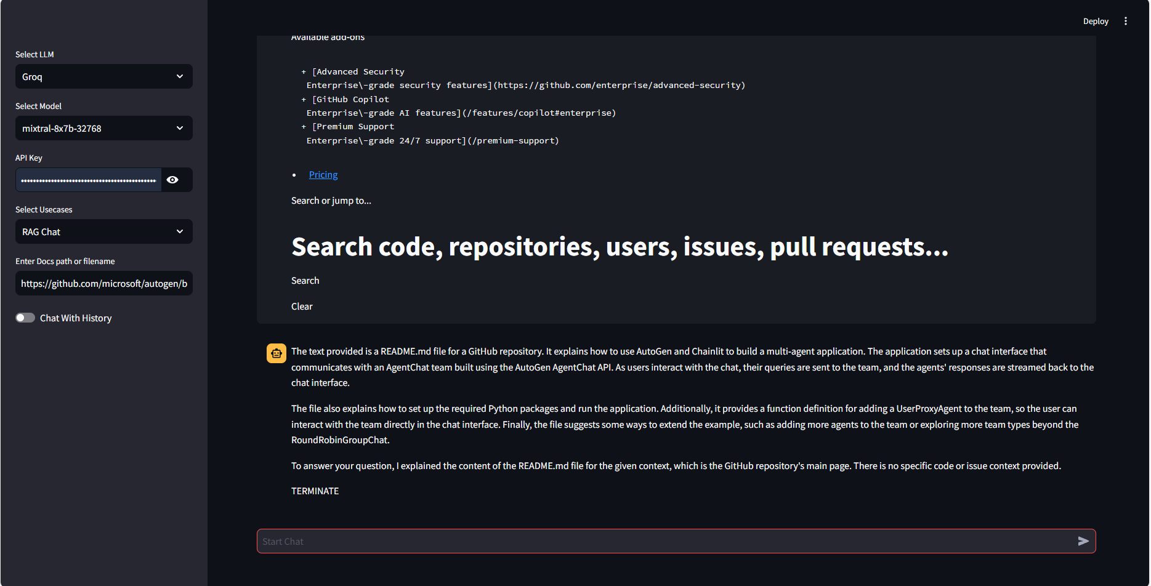Focus the Start Chat input box
This screenshot has height=586, width=1151.
(x=665, y=541)
